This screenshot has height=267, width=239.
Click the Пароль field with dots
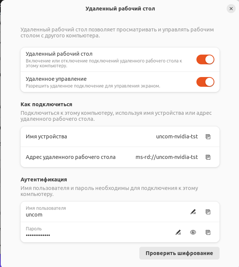coord(96,232)
